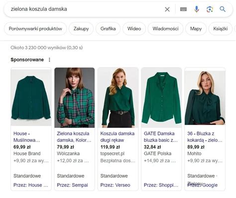
Task: Open the Wideo results tab
Action: click(134, 29)
